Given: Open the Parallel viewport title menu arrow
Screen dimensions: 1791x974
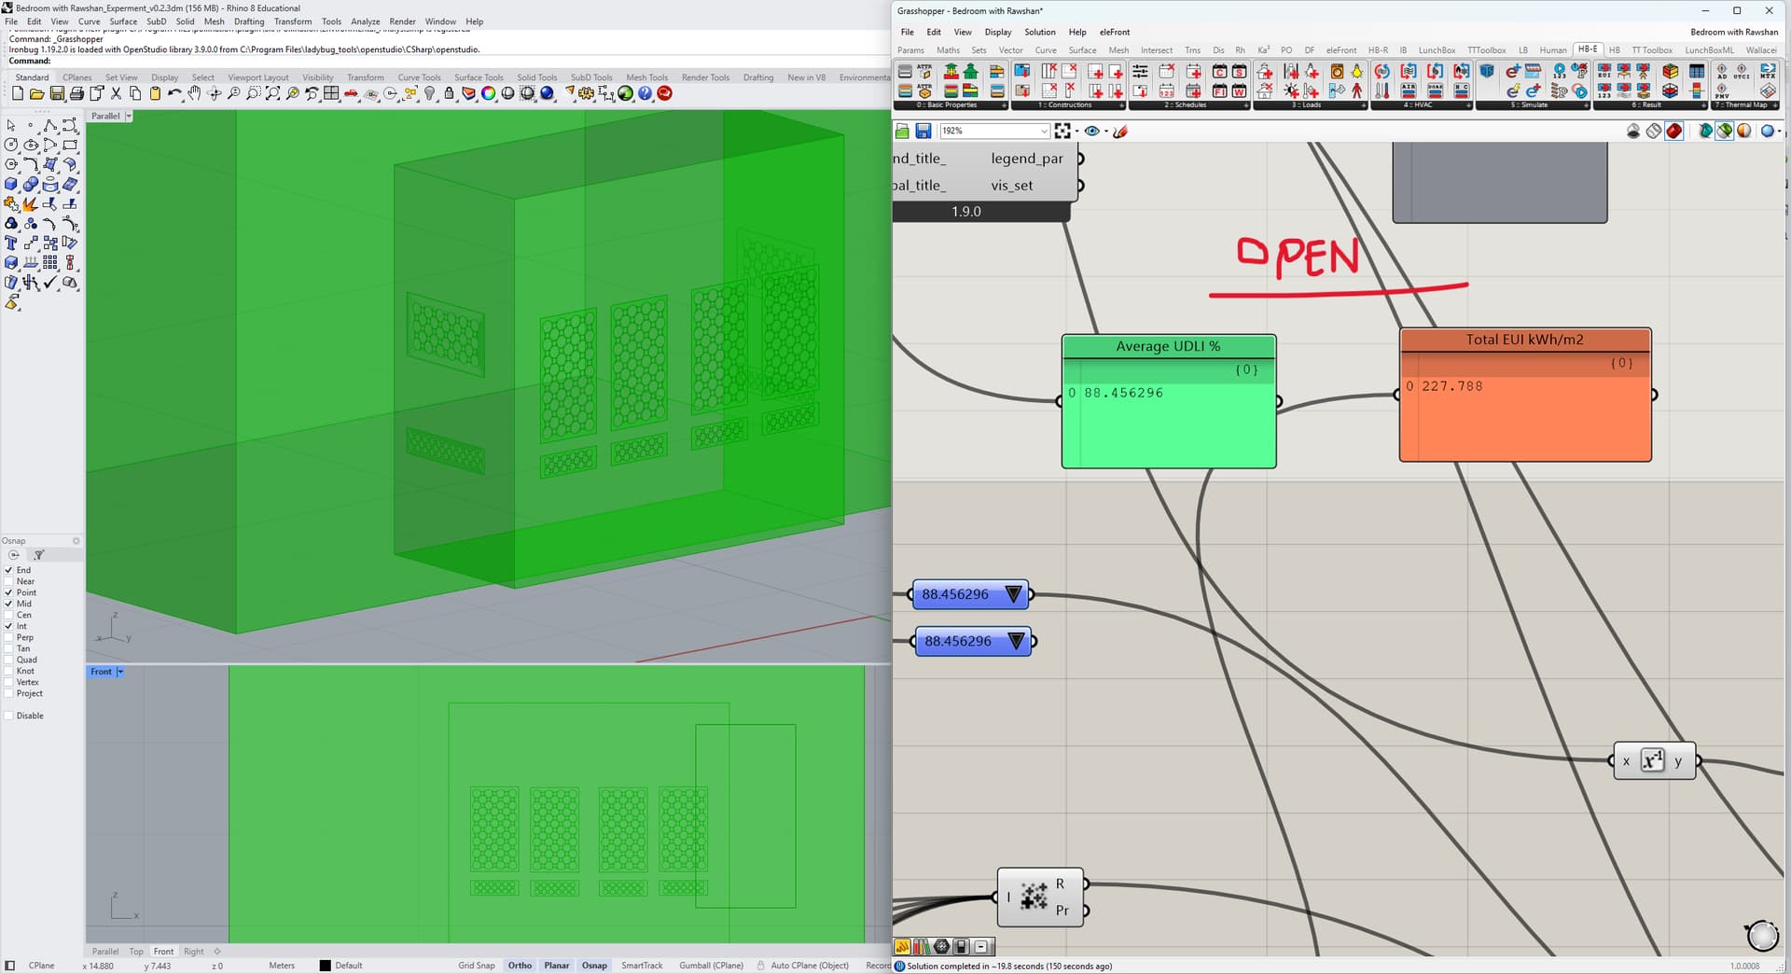Looking at the screenshot, I should pyautogui.click(x=129, y=116).
